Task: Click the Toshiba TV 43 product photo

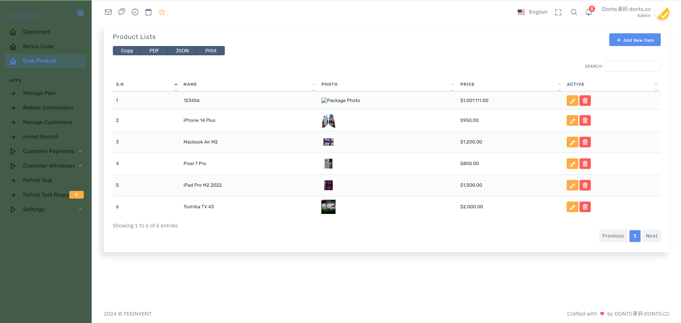Action: [x=328, y=207]
